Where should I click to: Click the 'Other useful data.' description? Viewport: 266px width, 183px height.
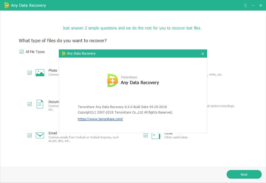(x=176, y=137)
